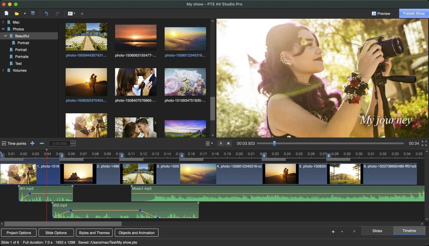Switch to the Slides tab
Viewport: 429px width, 246px height.
pyautogui.click(x=377, y=231)
